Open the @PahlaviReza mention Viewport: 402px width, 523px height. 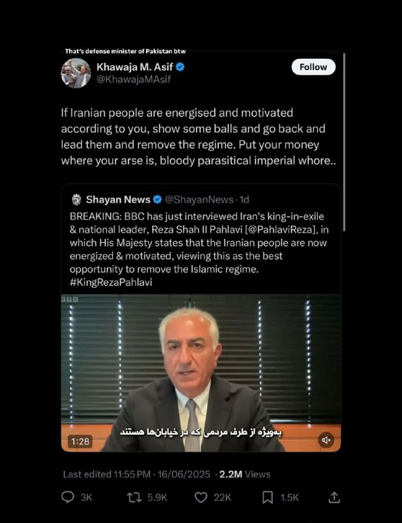pyautogui.click(x=282, y=229)
